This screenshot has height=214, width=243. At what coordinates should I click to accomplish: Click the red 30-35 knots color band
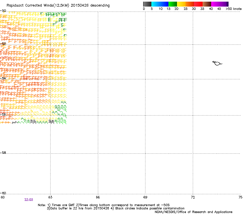point(198,4)
